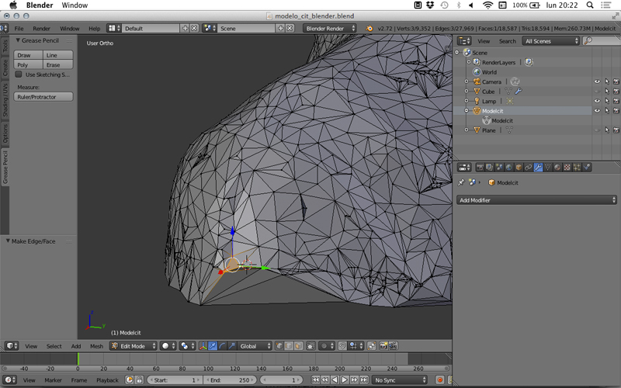Click the Ruler/Protractor button
The height and width of the screenshot is (388, 621).
pyautogui.click(x=43, y=97)
